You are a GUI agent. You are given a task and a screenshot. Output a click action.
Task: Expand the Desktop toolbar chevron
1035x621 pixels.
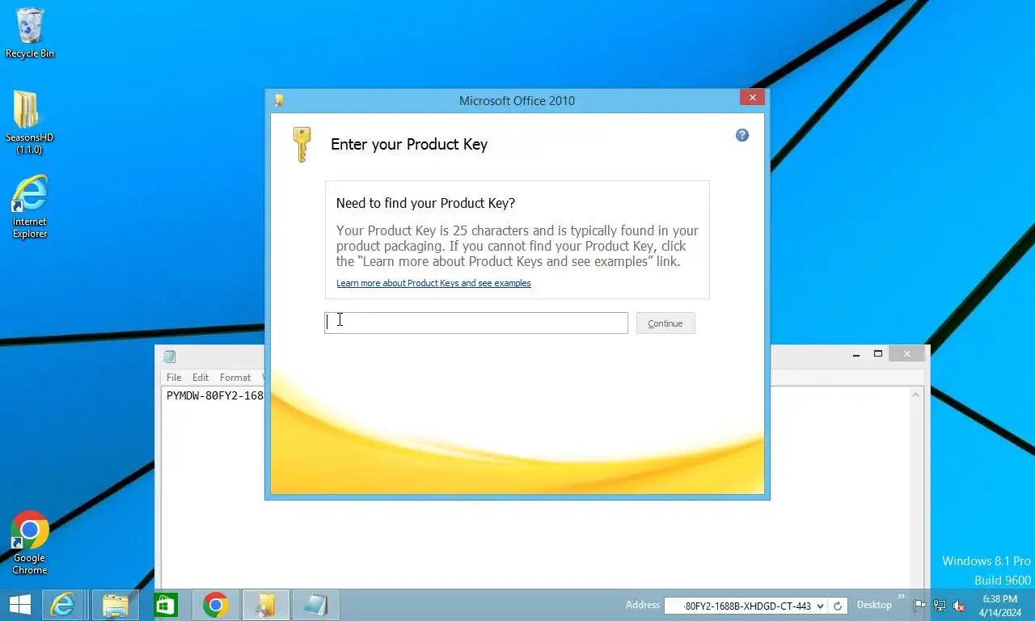tap(902, 597)
